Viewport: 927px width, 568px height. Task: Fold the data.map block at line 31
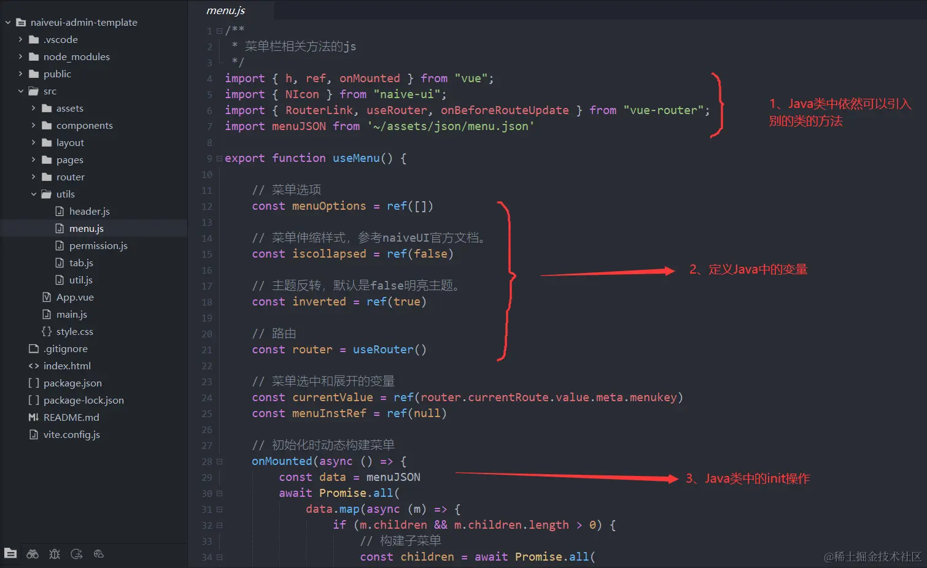pyautogui.click(x=219, y=509)
